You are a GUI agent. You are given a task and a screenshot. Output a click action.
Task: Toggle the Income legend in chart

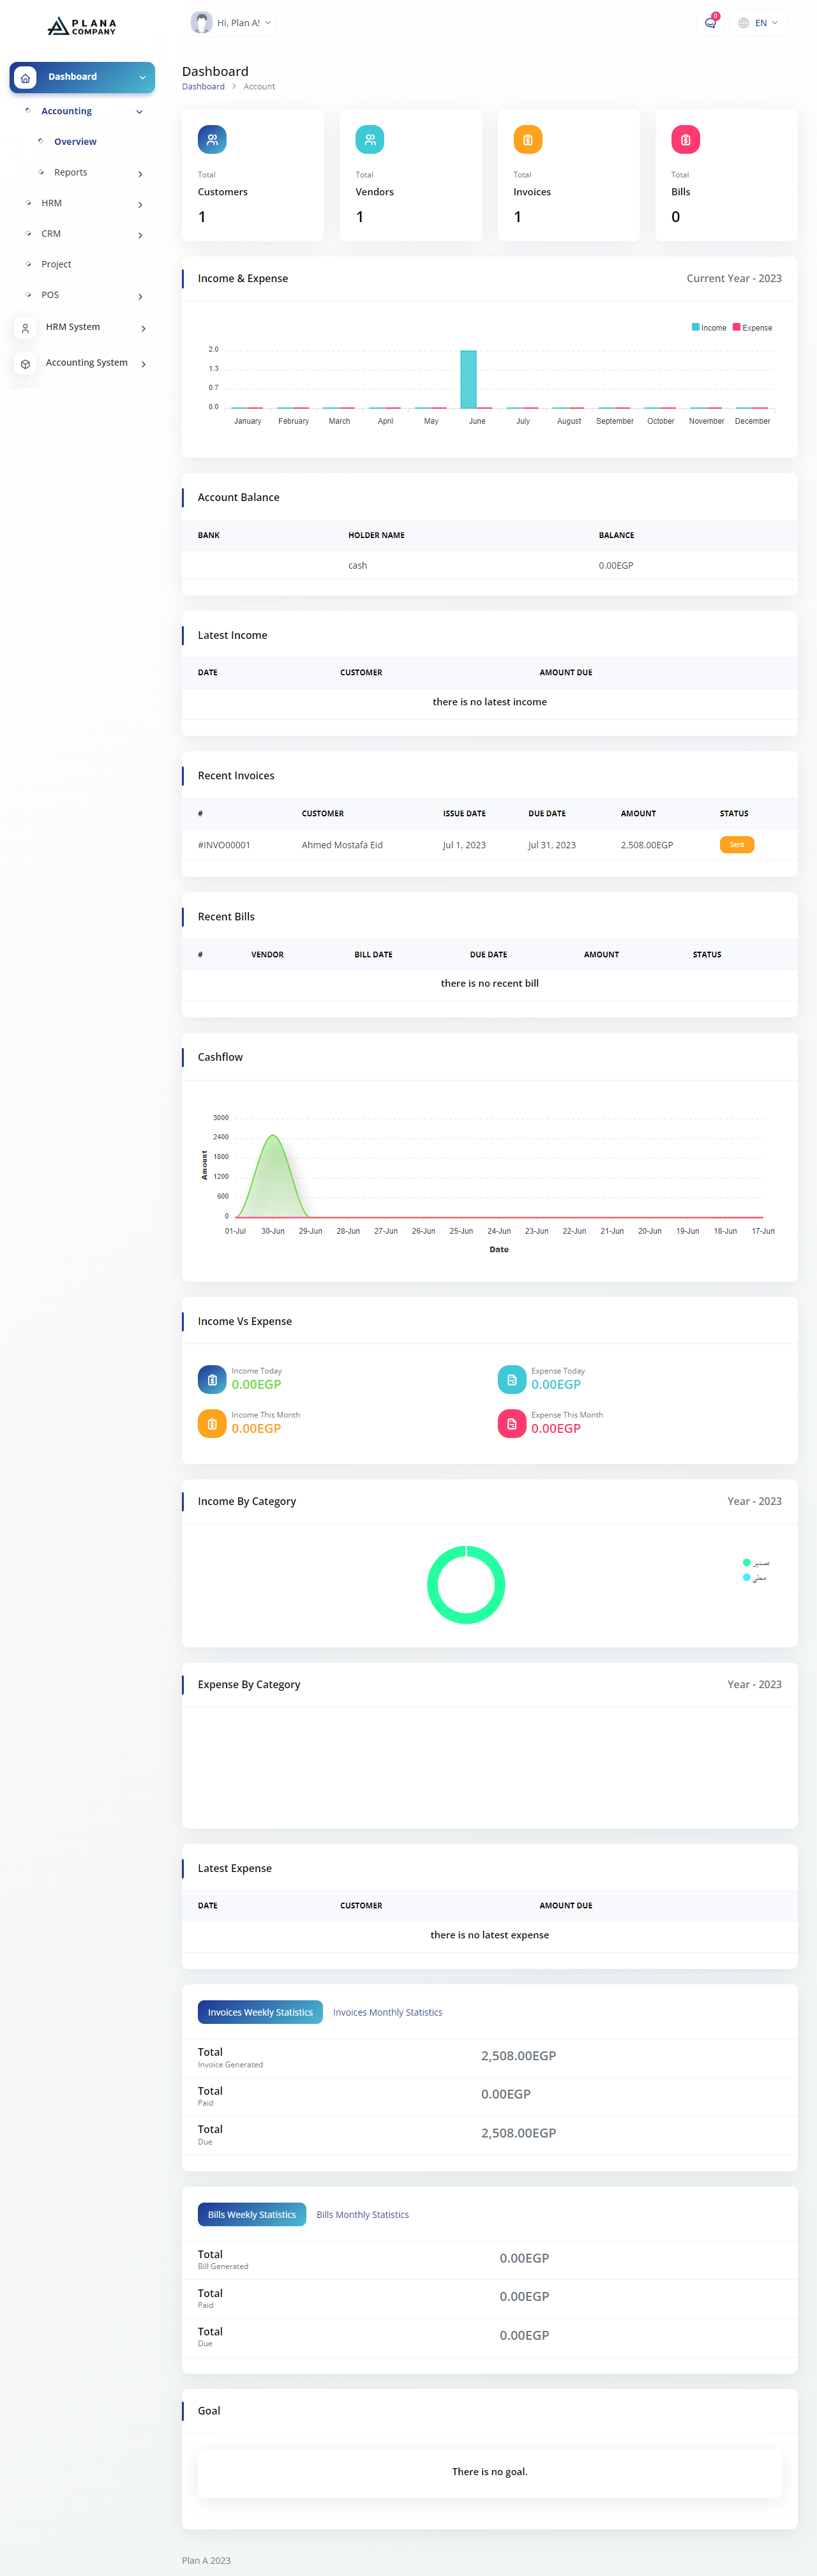(x=709, y=328)
